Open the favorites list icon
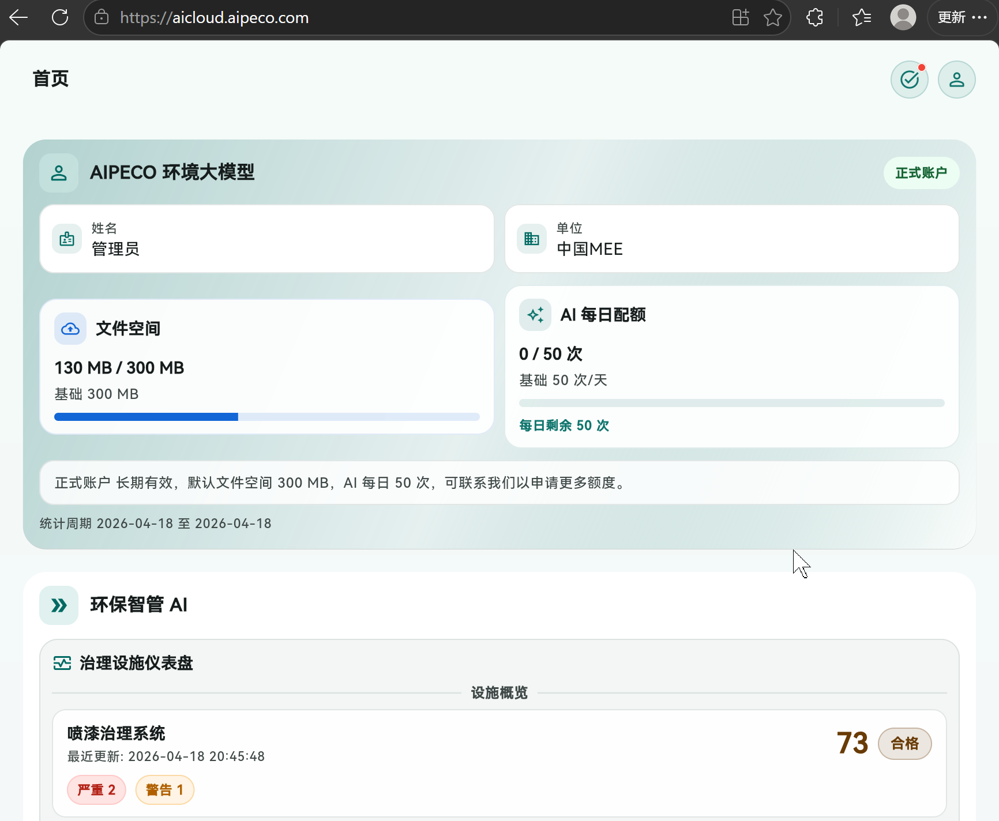Screen dimensions: 999x821 coord(861,18)
